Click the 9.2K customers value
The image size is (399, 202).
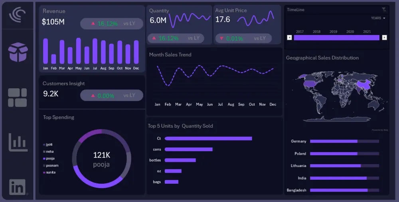tap(51, 94)
